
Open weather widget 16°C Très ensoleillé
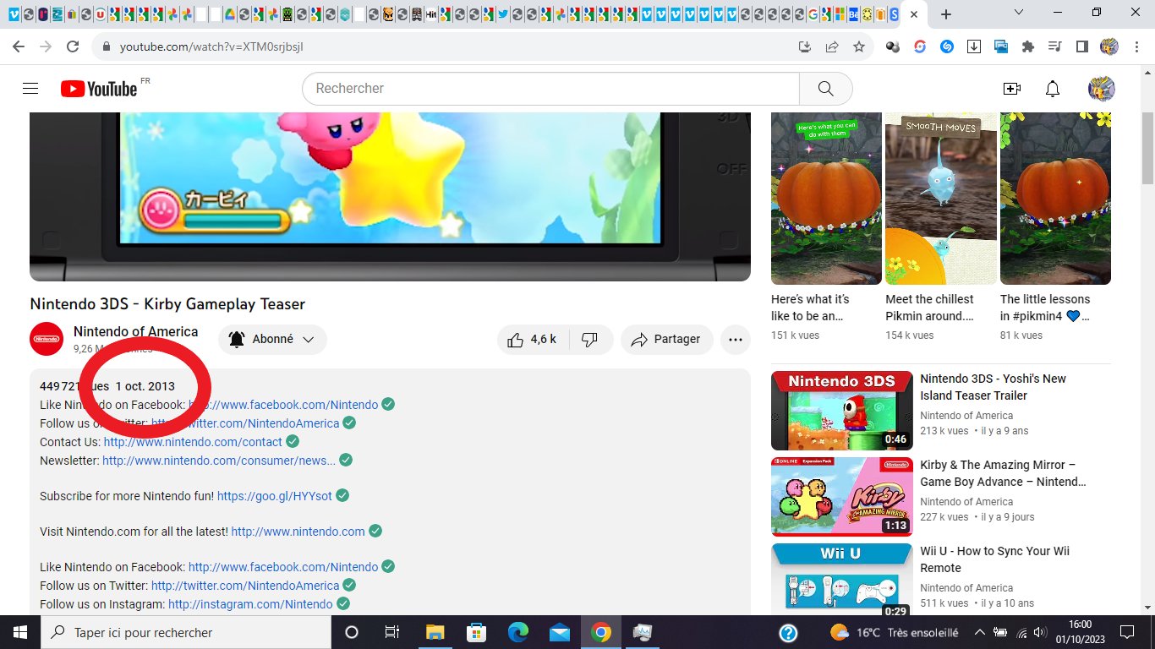pyautogui.click(x=894, y=632)
